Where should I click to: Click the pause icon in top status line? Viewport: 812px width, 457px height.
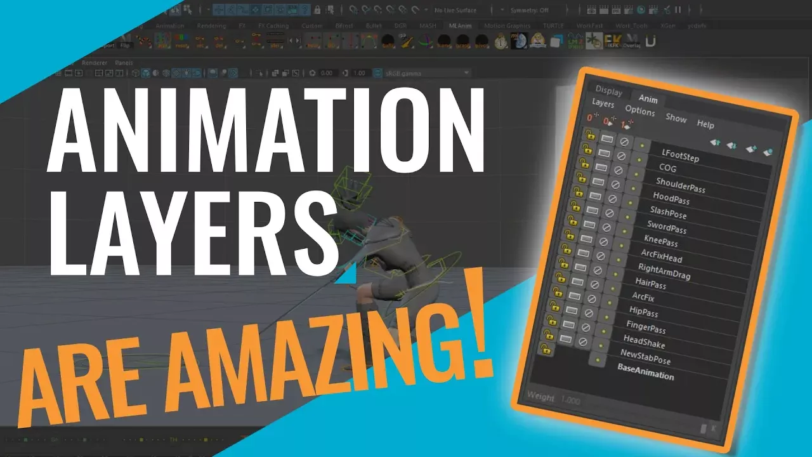coord(678,10)
